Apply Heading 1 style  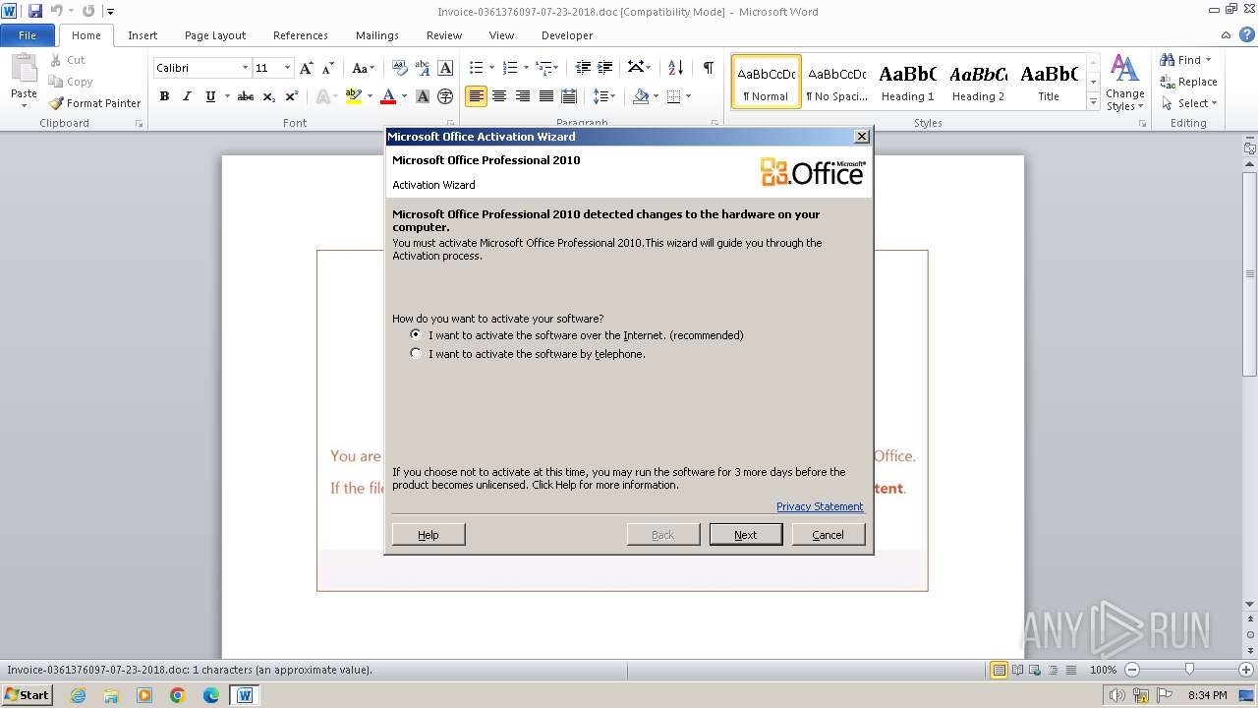(907, 83)
